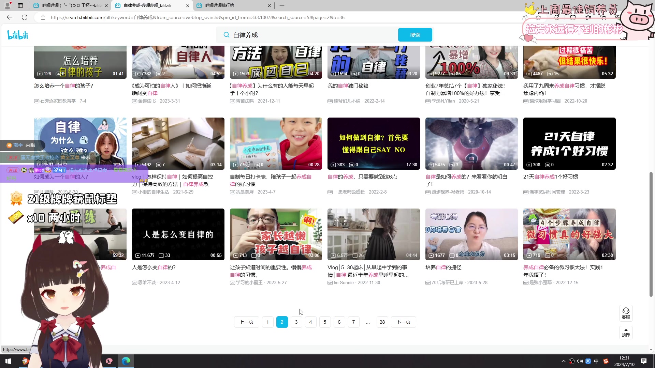Open uploader 思维不谈 link
Image resolution: width=655 pixels, height=368 pixels.
coord(144,283)
